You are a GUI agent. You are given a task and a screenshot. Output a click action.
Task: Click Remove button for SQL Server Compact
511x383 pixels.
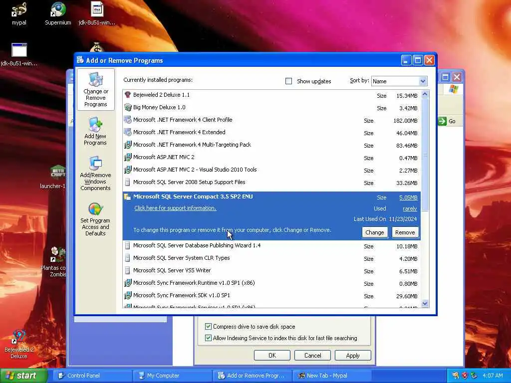(x=405, y=232)
